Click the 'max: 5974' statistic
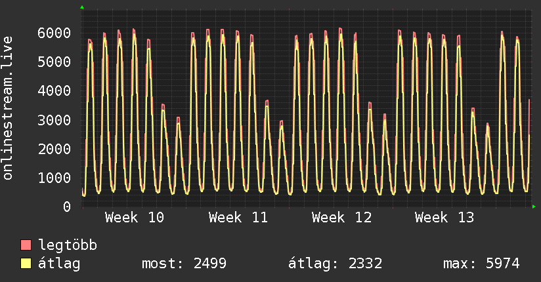 (482, 264)
